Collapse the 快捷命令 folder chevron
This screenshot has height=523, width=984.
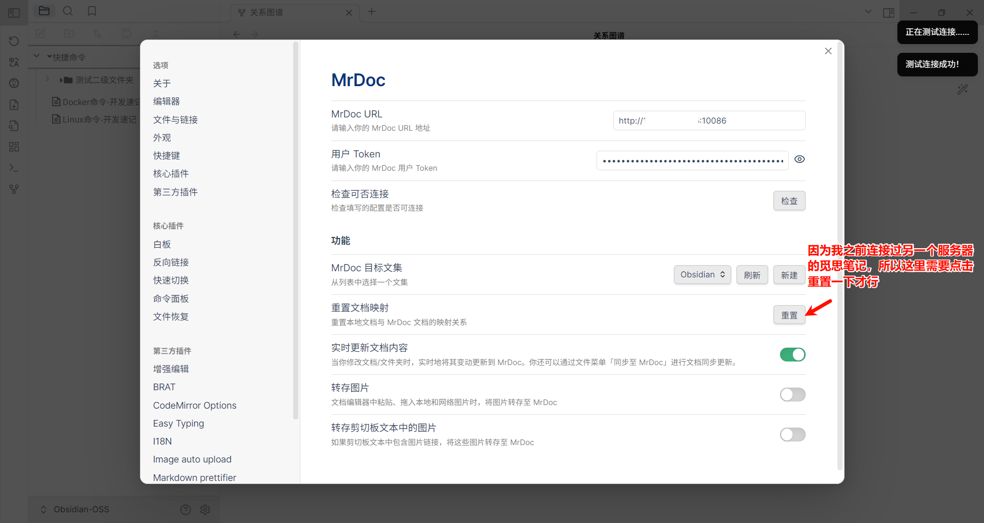tap(36, 56)
